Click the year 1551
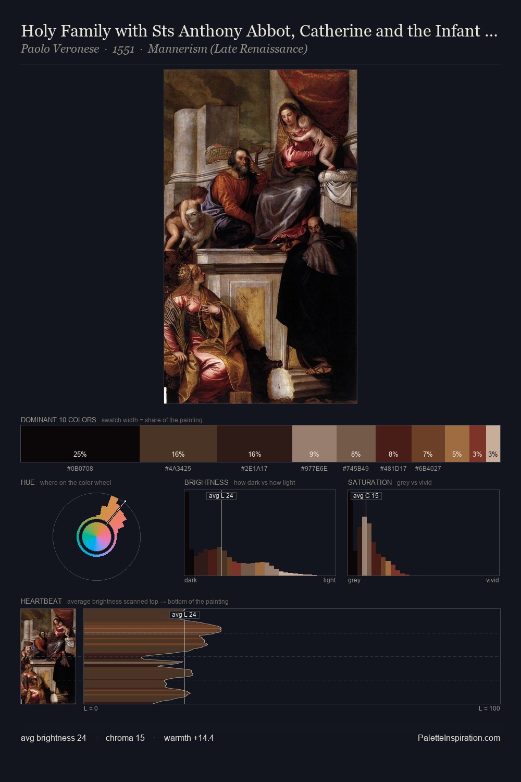521x782 pixels. tap(123, 49)
